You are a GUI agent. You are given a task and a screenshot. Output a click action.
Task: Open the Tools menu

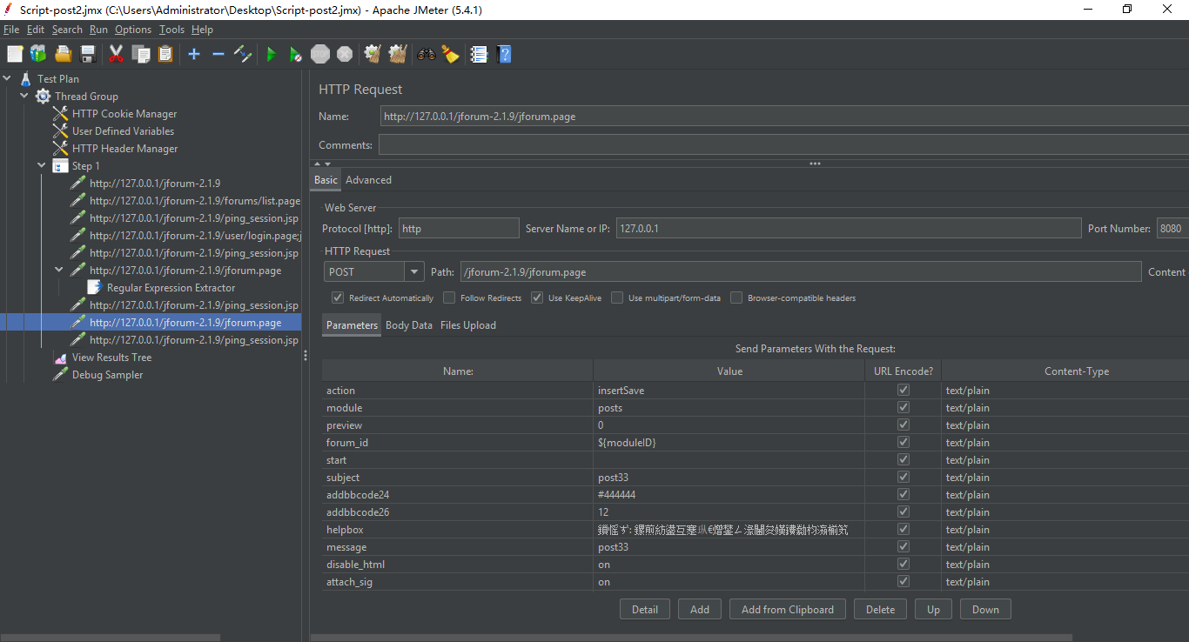pyautogui.click(x=171, y=30)
